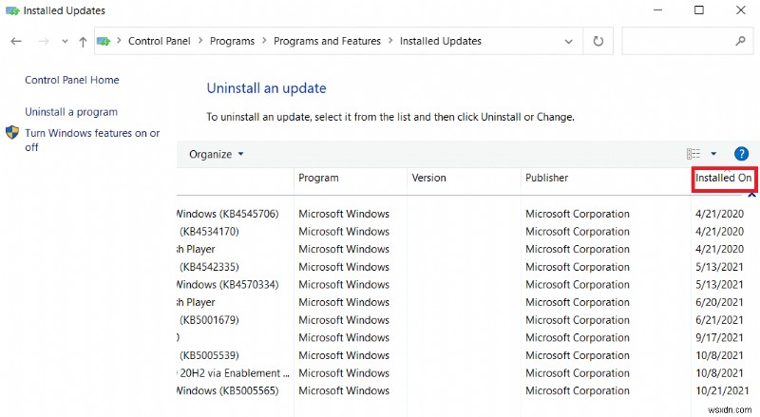Screen dimensions: 760x417
Task: Expand the Organize dropdown menu
Action: pos(217,154)
